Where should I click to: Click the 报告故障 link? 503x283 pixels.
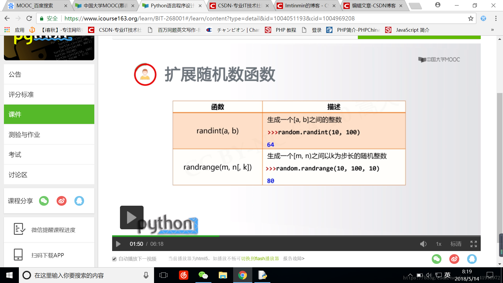(293, 259)
